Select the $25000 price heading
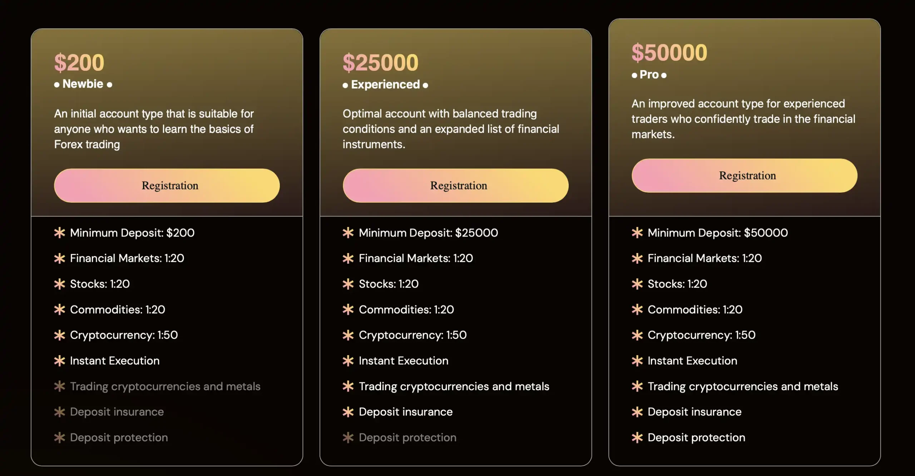 [x=381, y=63]
